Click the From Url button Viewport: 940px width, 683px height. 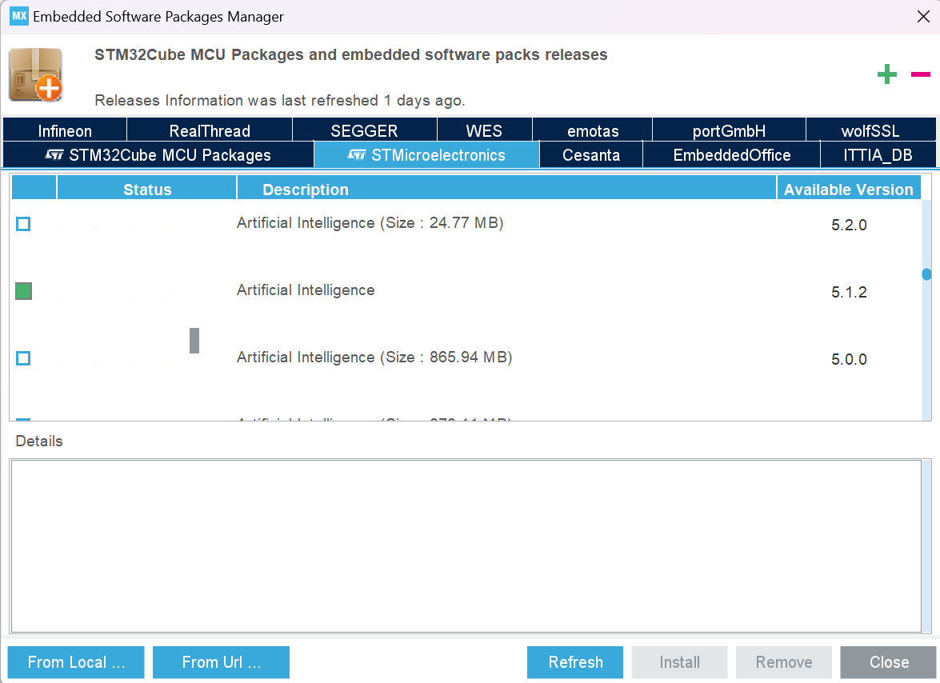coord(221,662)
